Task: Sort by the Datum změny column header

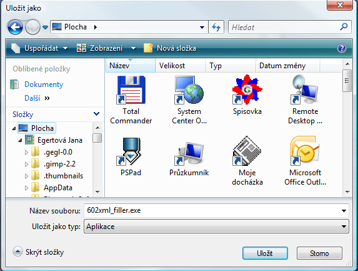Action: (x=287, y=66)
